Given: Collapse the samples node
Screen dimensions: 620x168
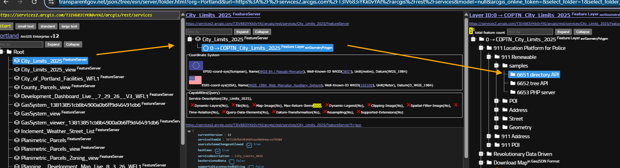Looking at the screenshot, I should [x=497, y=66].
